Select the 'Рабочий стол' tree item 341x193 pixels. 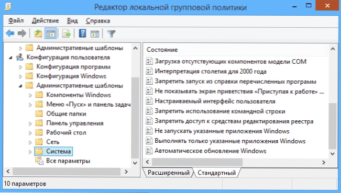66,132
